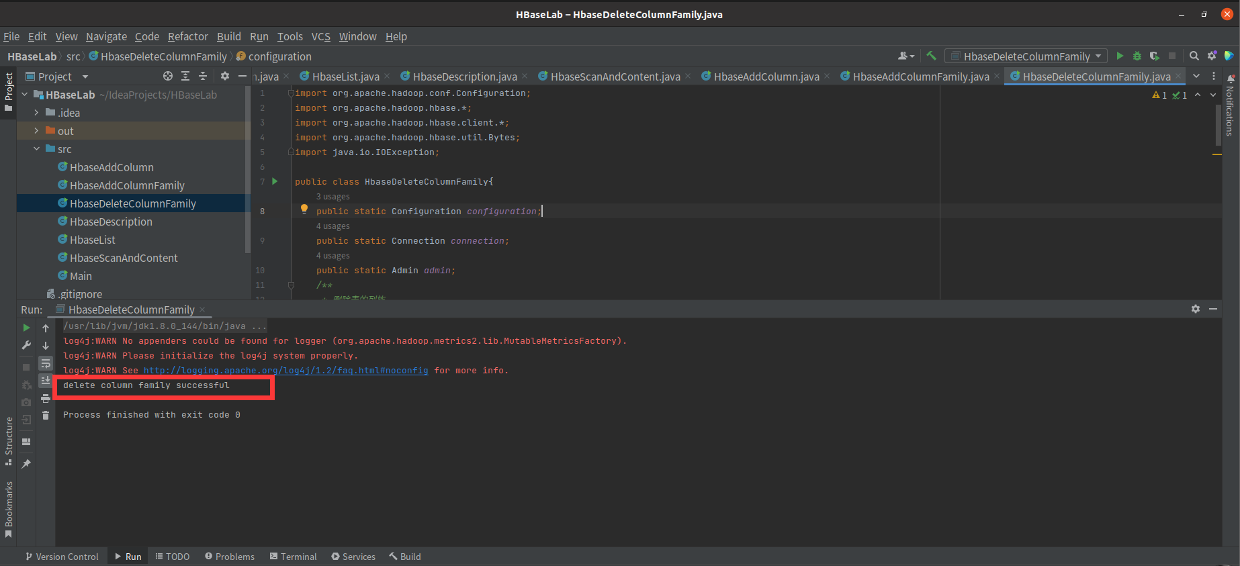This screenshot has width=1240, height=566.
Task: Open IDE settings gear in top toolbar
Action: (1212, 56)
